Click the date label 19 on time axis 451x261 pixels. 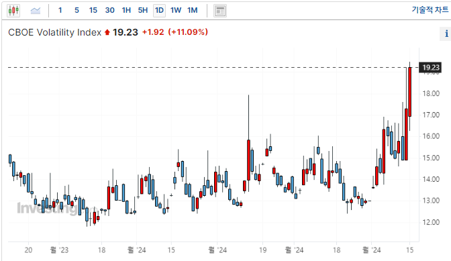262,250
